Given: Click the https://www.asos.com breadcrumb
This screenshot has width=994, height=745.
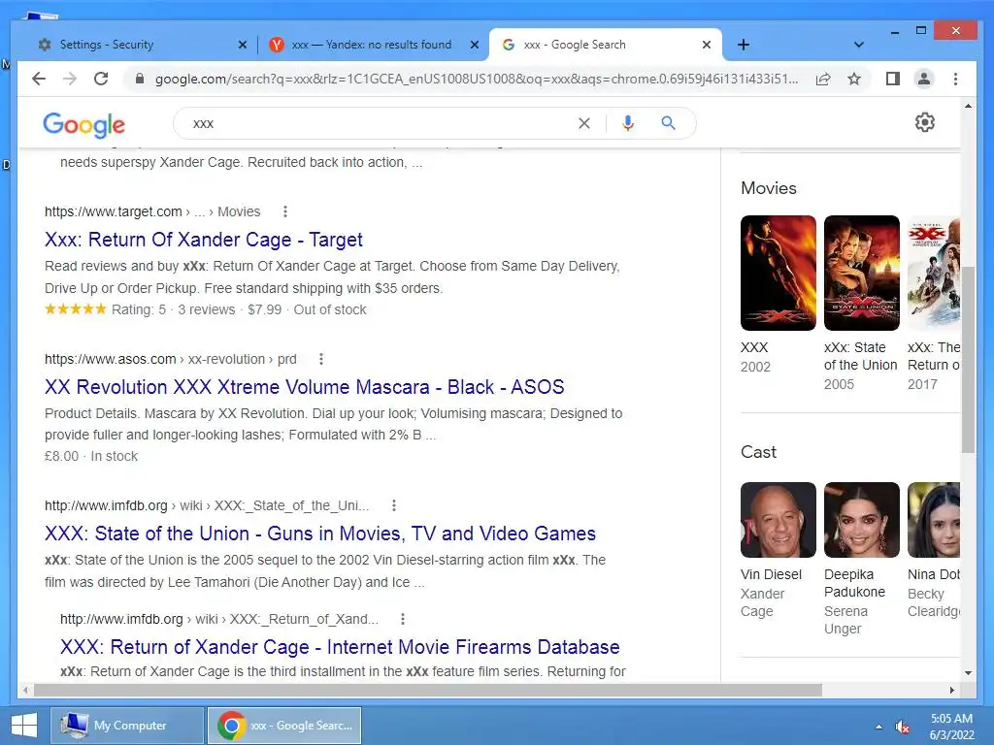Looking at the screenshot, I should 111,359.
